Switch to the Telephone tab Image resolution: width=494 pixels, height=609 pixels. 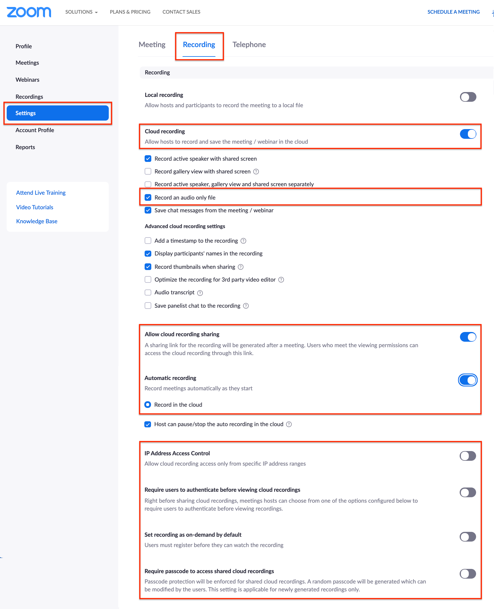[249, 45]
